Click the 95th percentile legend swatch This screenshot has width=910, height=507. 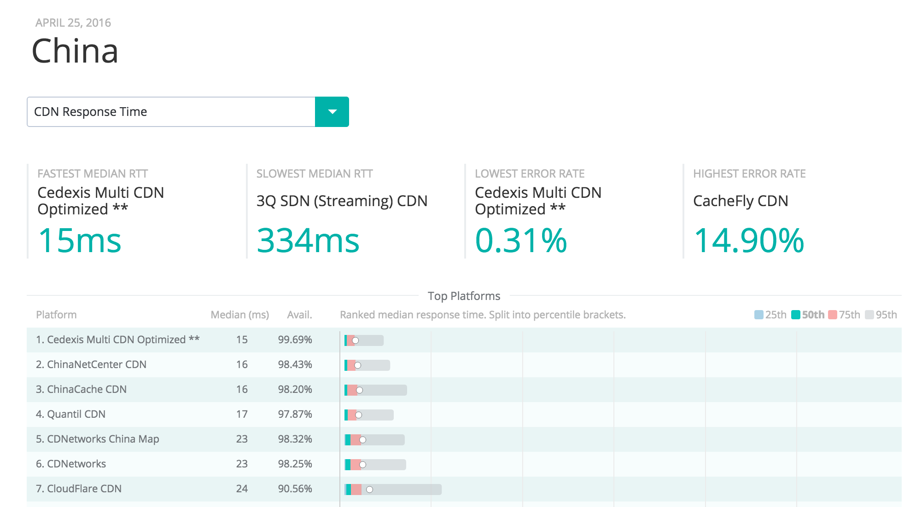coord(869,315)
